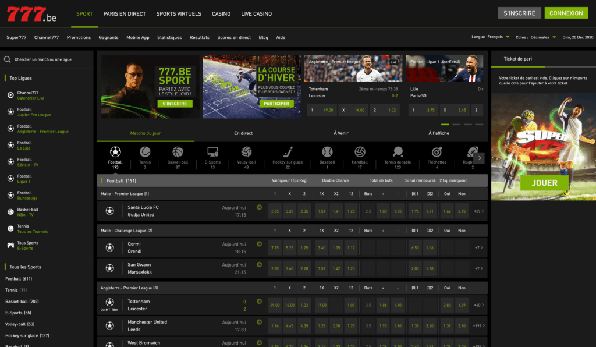Open Hockey sur glace (137) sport list
Screen dimensions: 596x347
pos(27,335)
